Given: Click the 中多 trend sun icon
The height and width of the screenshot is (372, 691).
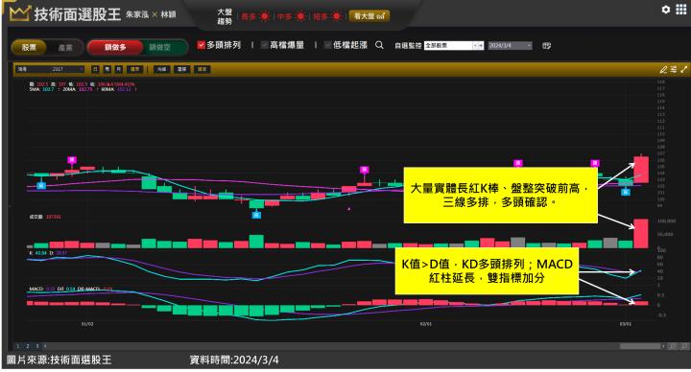Looking at the screenshot, I should 300,16.
